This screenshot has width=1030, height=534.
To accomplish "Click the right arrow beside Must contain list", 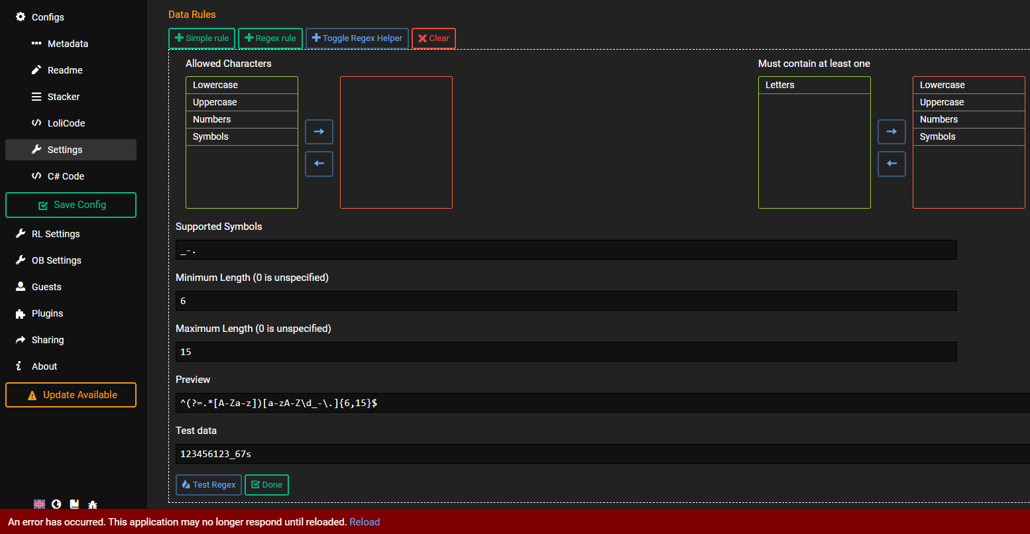I will (x=891, y=131).
